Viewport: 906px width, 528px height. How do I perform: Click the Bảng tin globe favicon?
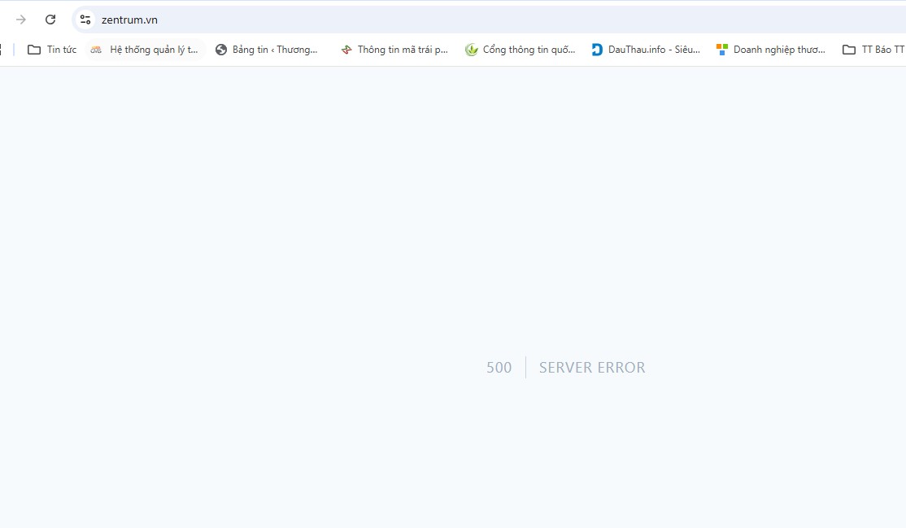[x=220, y=50]
